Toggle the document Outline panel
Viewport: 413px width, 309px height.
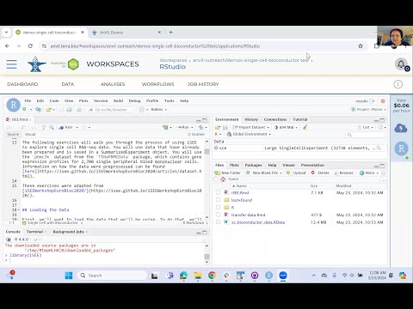coord(196,134)
